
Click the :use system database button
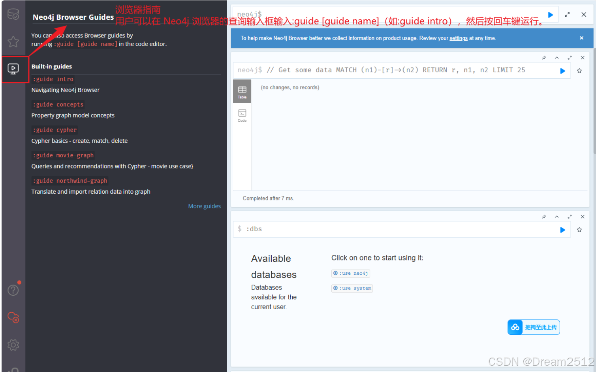[x=352, y=288]
